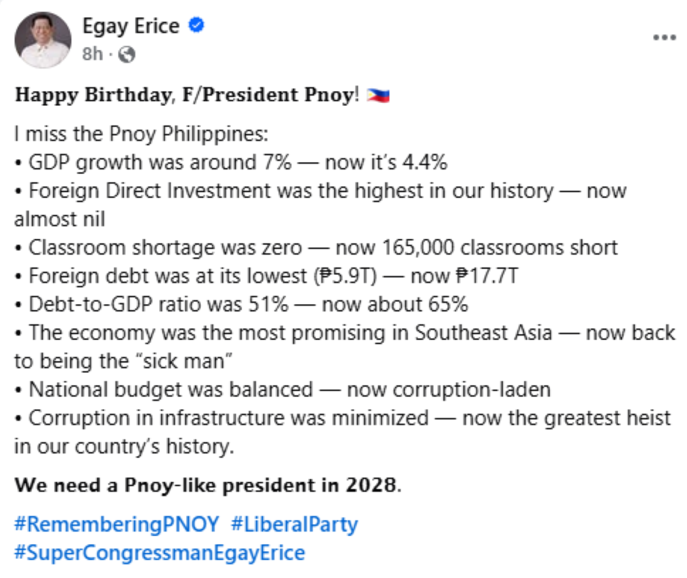Click the Egay Erice profile name
Image resolution: width=687 pixels, height=578 pixels.
point(131,26)
